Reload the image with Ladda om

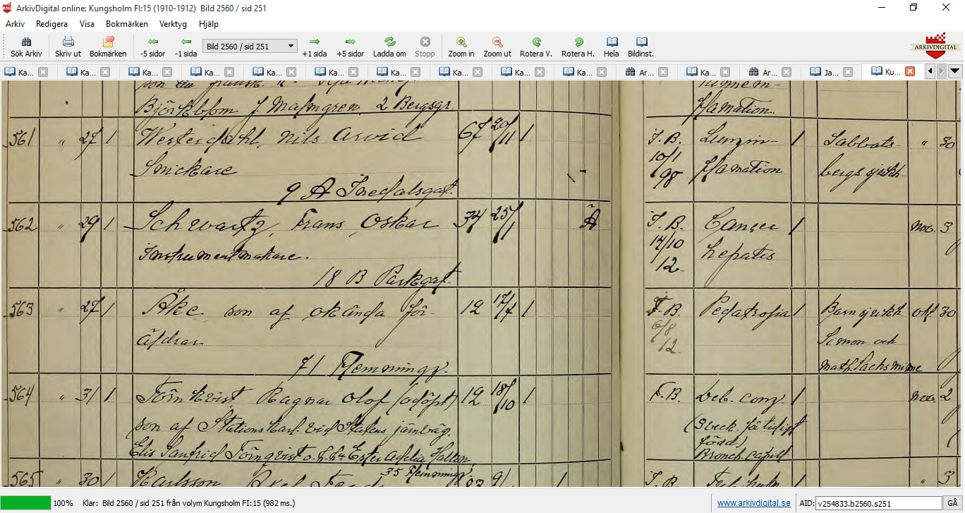(389, 47)
